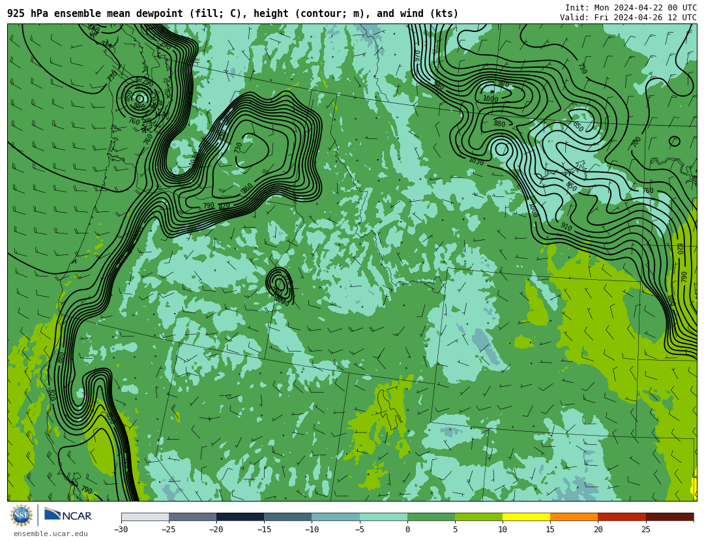This screenshot has width=704, height=542.
Task: Pick the dark teal -15 to -10 color segment
Action: [288, 517]
